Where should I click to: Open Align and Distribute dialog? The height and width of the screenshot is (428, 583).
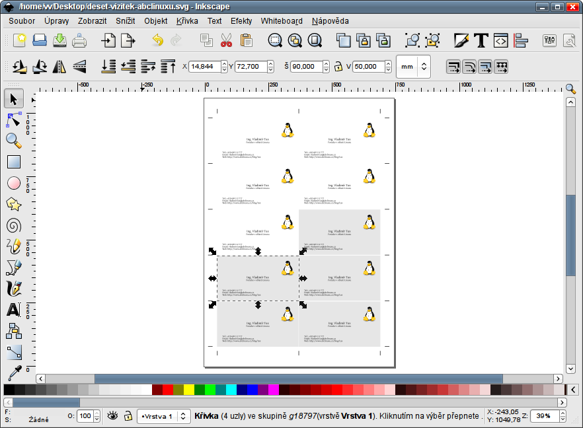[x=521, y=40]
